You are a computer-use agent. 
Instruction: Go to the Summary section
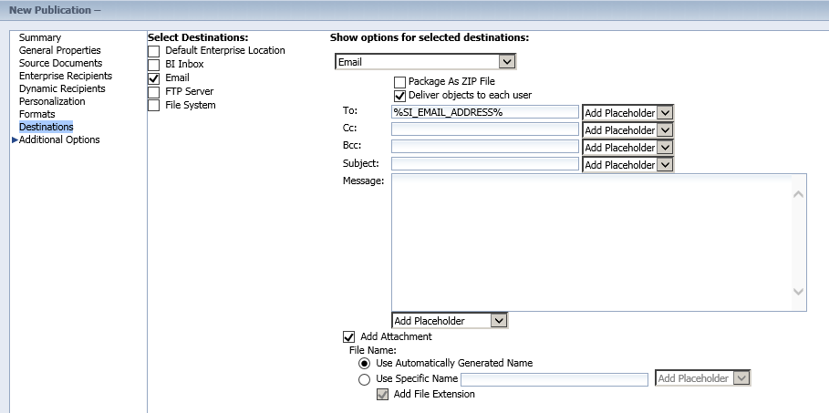point(40,37)
